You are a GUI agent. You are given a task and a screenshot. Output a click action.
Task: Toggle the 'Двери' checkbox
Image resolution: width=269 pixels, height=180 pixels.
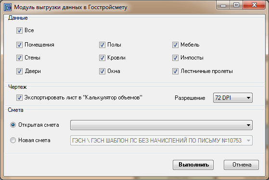click(19, 71)
